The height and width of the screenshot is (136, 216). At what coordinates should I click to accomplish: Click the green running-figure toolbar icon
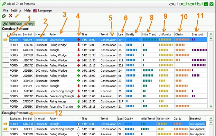pos(4,16)
